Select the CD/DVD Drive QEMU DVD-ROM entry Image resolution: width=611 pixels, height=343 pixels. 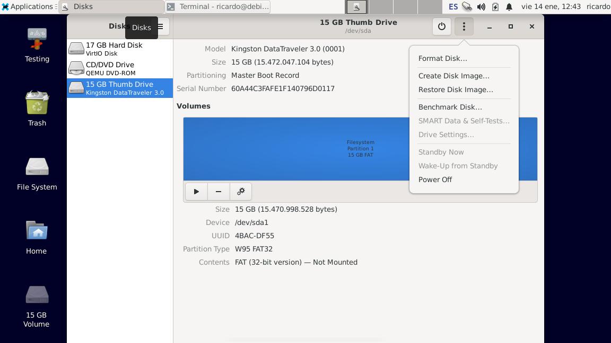click(x=120, y=68)
